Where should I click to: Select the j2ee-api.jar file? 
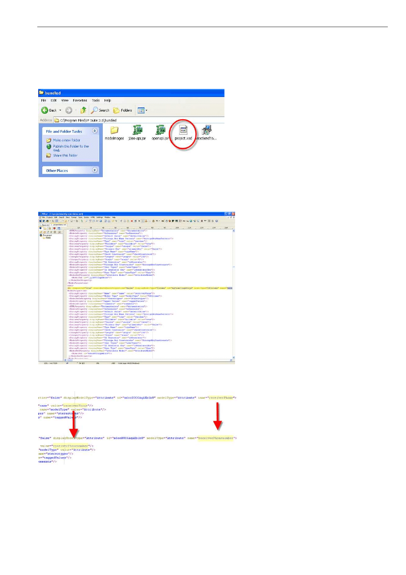[137, 131]
